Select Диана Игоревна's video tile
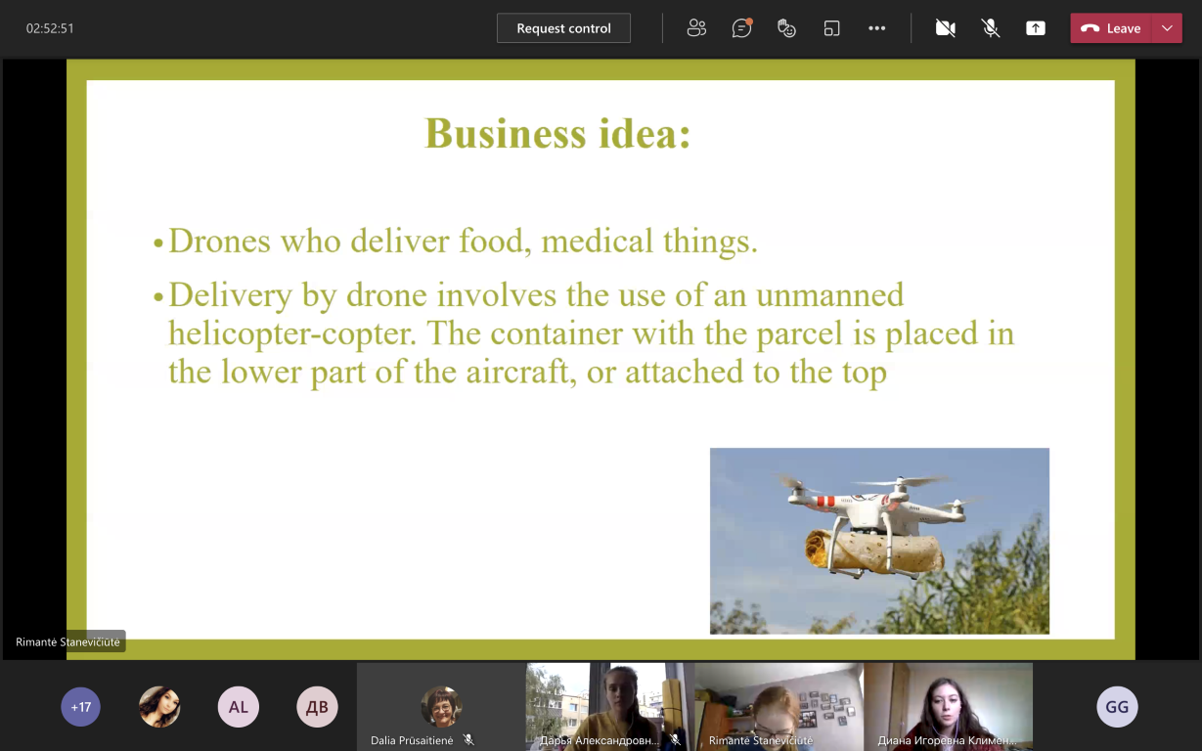The width and height of the screenshot is (1202, 751). pyautogui.click(x=948, y=704)
